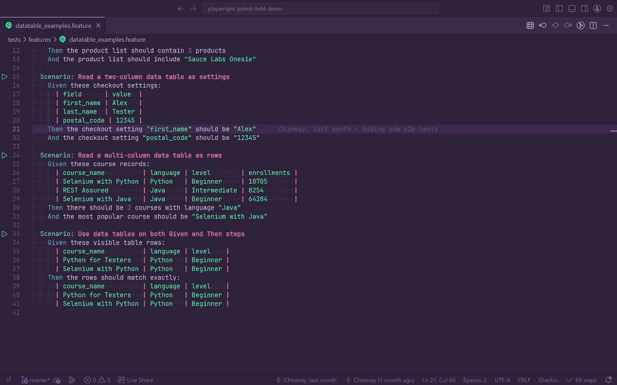Click the circled git graph icon
The height and width of the screenshot is (385, 617).
coord(581,25)
